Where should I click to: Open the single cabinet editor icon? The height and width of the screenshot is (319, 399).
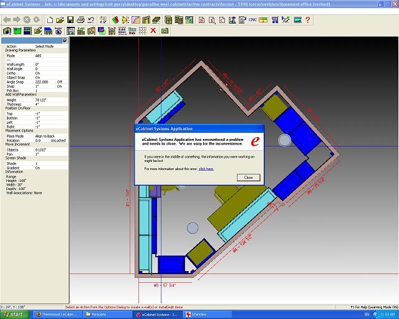(x=168, y=20)
